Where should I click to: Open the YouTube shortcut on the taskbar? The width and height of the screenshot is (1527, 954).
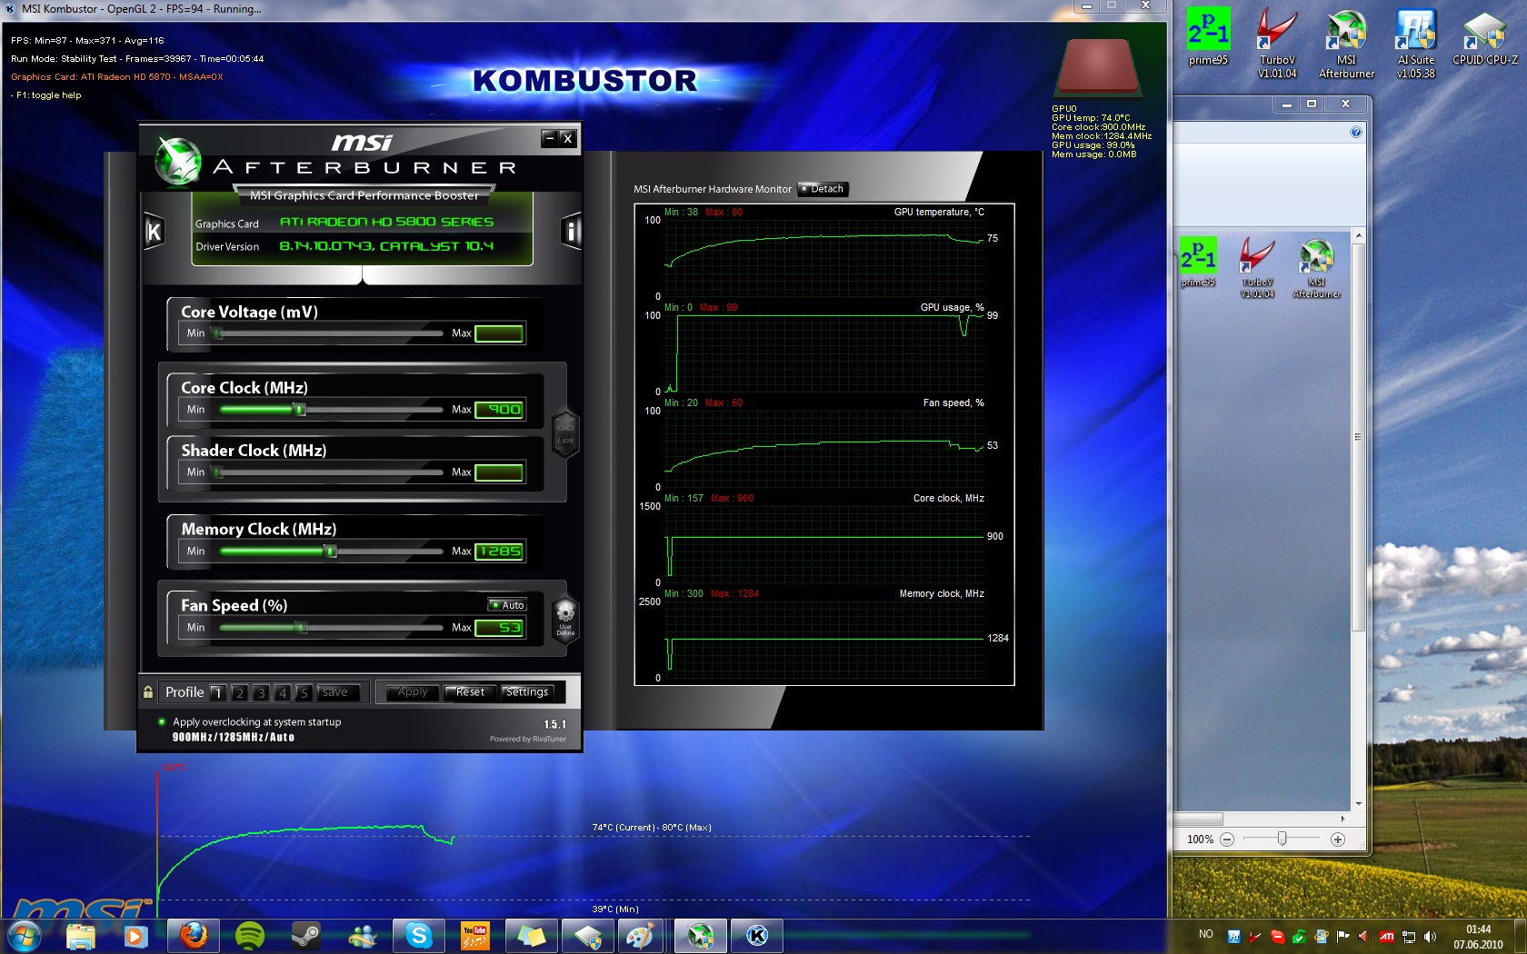click(x=474, y=936)
